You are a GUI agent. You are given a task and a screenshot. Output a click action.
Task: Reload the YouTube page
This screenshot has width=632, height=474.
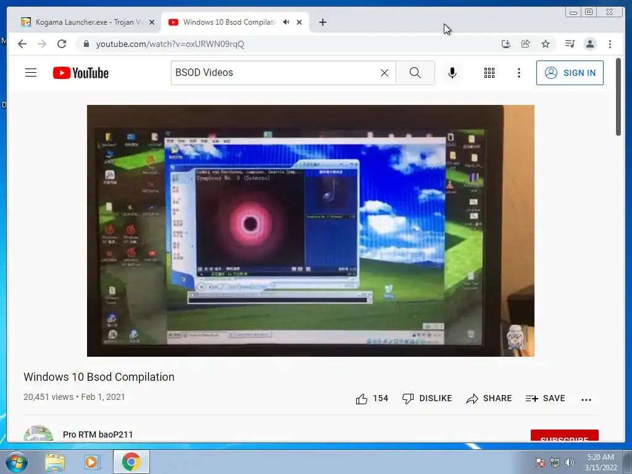click(x=62, y=44)
